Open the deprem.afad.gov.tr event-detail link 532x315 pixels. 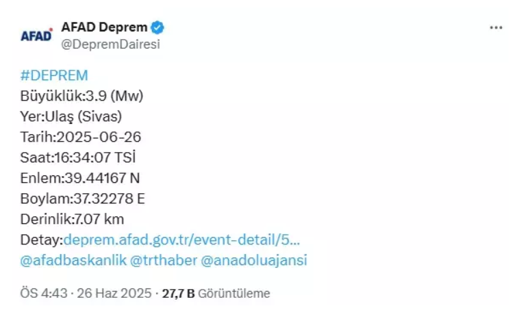click(x=181, y=240)
